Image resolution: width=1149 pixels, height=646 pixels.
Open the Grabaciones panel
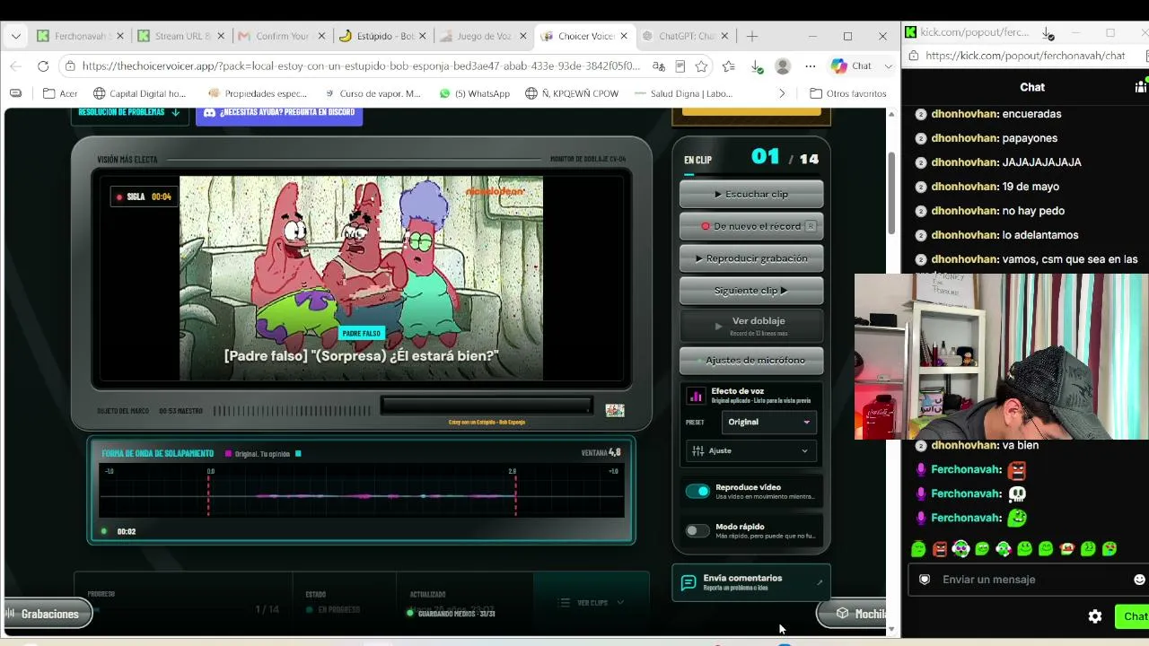(47, 614)
